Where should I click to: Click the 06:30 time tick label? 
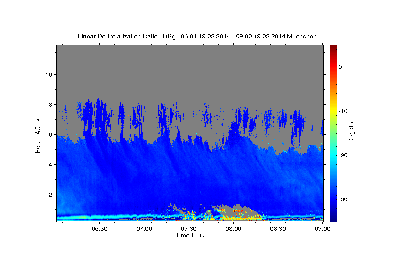coord(100,229)
